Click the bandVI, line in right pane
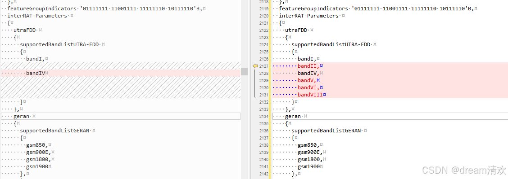This screenshot has width=508, height=179. tap(390, 87)
